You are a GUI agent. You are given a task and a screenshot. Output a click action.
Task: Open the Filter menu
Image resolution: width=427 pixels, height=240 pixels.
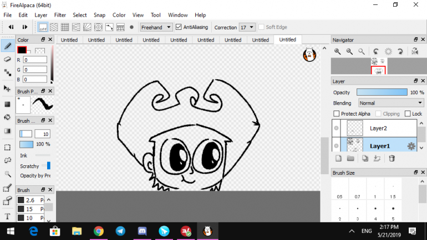[60, 15]
